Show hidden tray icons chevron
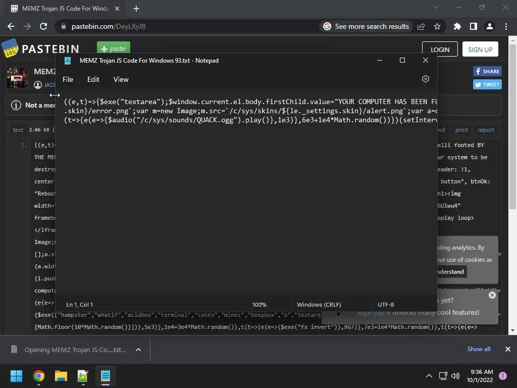The height and width of the screenshot is (388, 517). tap(429, 376)
